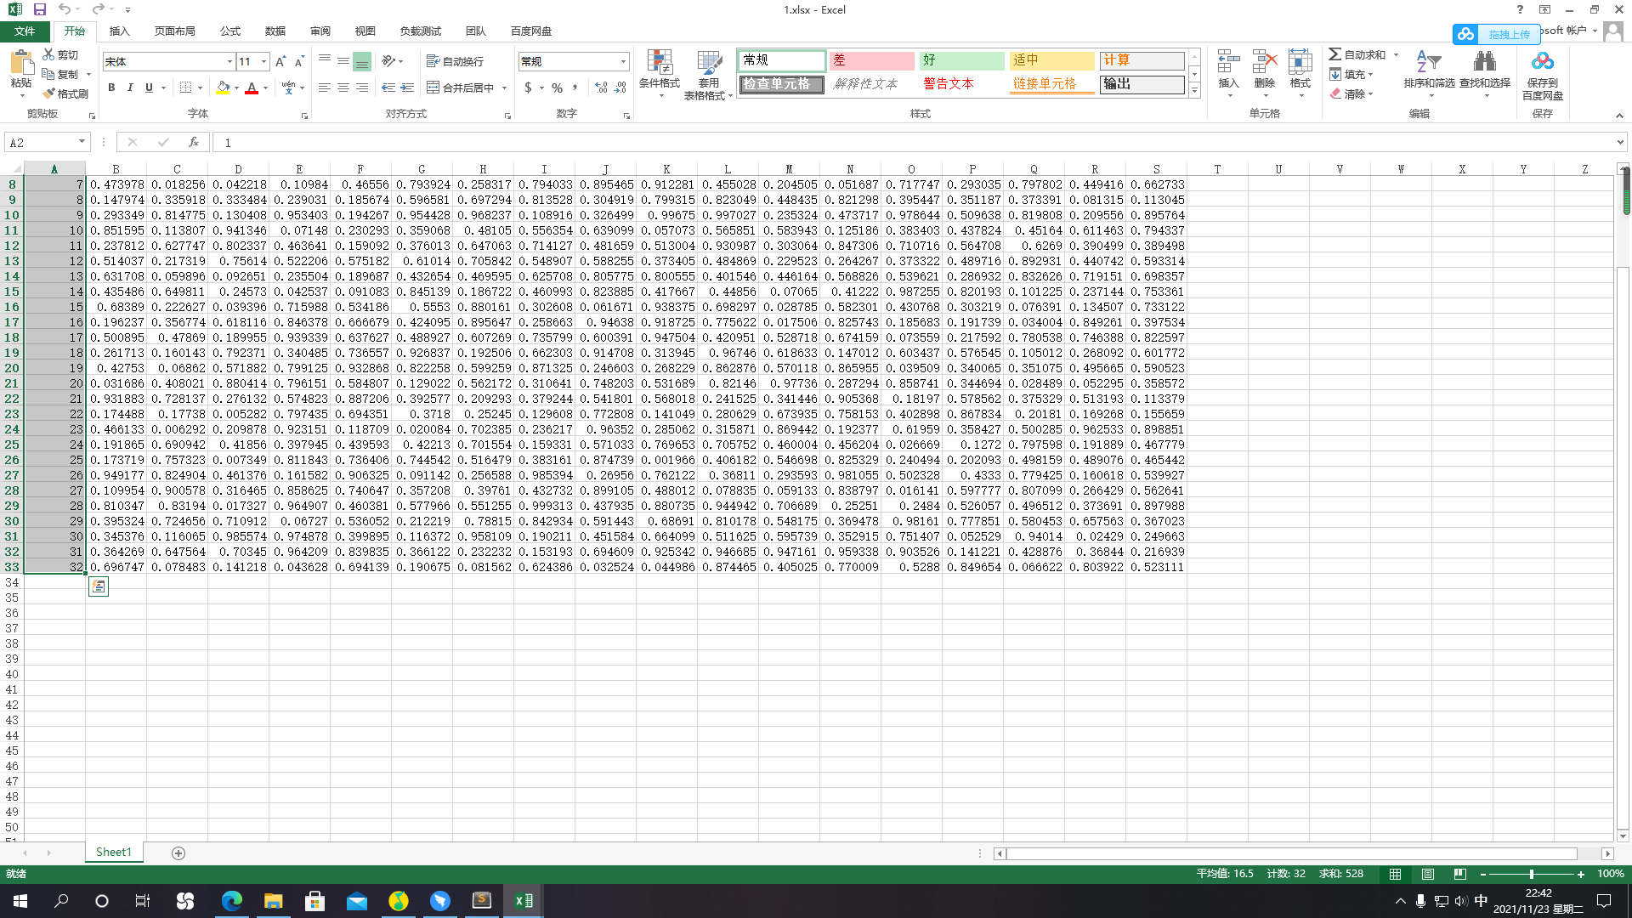Click the Format Painter brush icon
Viewport: 1632px width, 918px height.
coord(50,93)
